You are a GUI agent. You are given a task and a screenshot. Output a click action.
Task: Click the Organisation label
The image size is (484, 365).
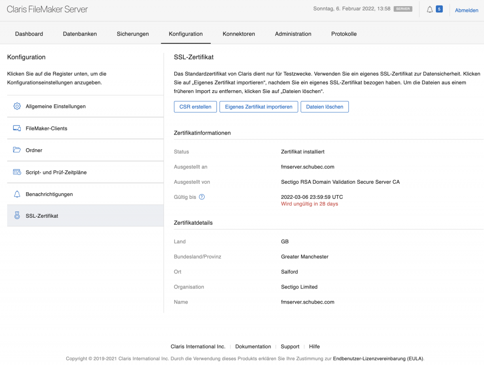pyautogui.click(x=189, y=287)
